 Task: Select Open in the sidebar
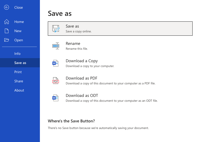click(19, 40)
